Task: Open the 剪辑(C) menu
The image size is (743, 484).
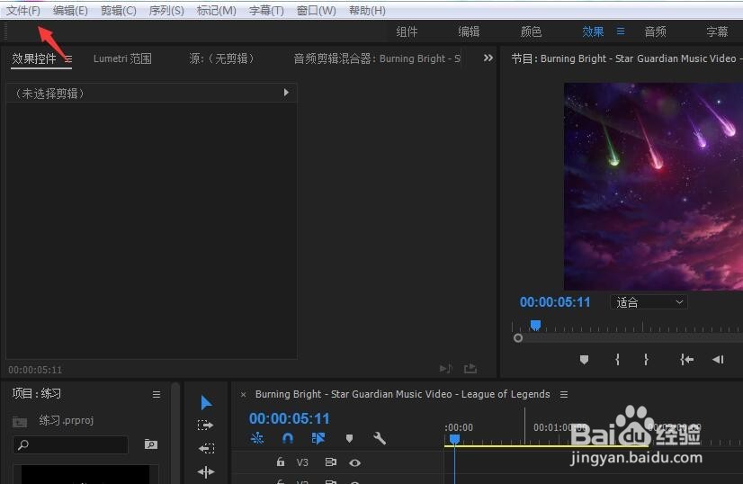Action: coord(118,10)
